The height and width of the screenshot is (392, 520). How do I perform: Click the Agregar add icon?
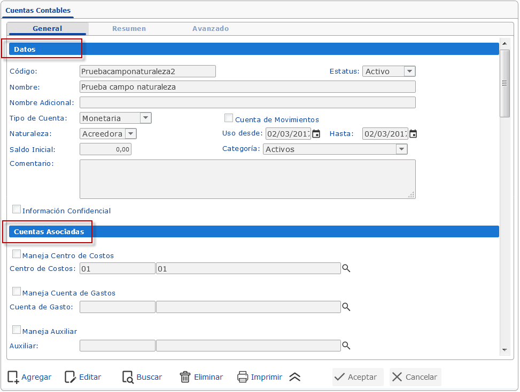tap(12, 377)
